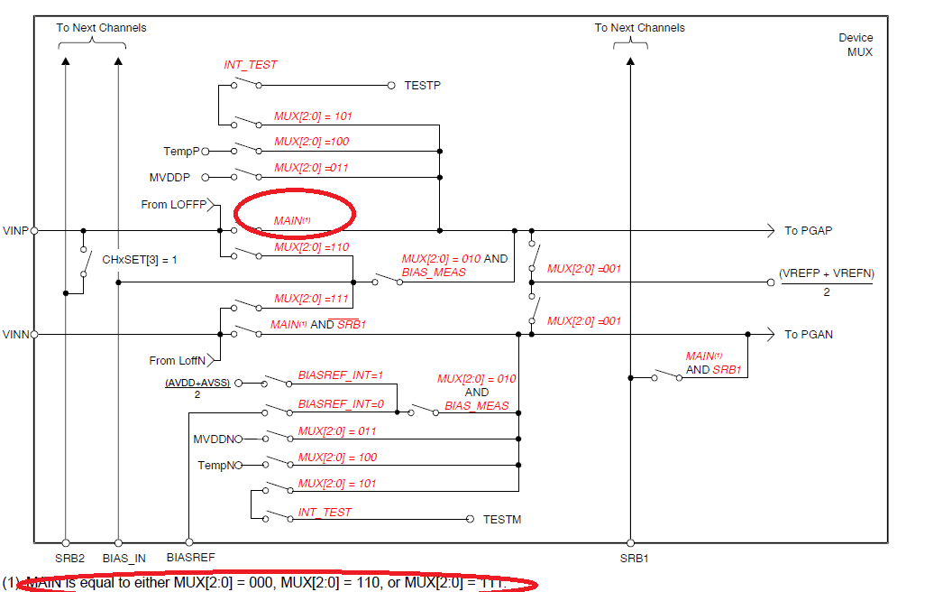Click the INT_TEST label beside the TESTM switch
Image resolution: width=943 pixels, height=592 pixels.
[325, 512]
